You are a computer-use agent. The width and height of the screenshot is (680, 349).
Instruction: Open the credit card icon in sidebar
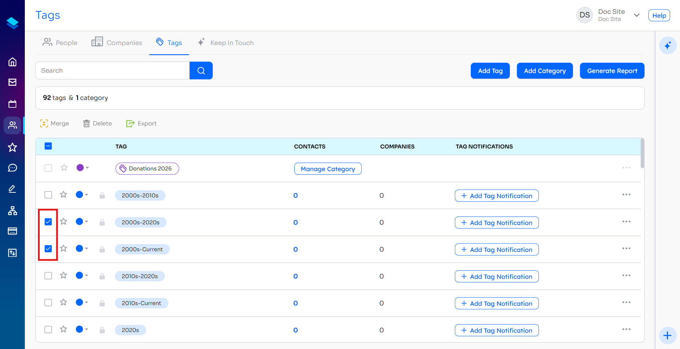(12, 231)
